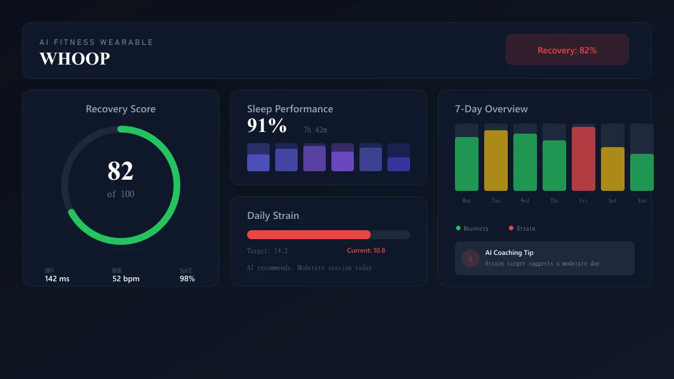Click the Sun day label
Viewport: 674px width, 379px height.
pyautogui.click(x=642, y=200)
